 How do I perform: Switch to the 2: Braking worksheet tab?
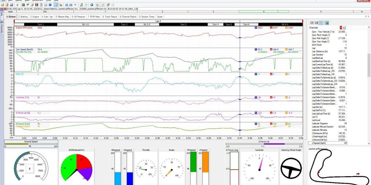tap(23, 17)
